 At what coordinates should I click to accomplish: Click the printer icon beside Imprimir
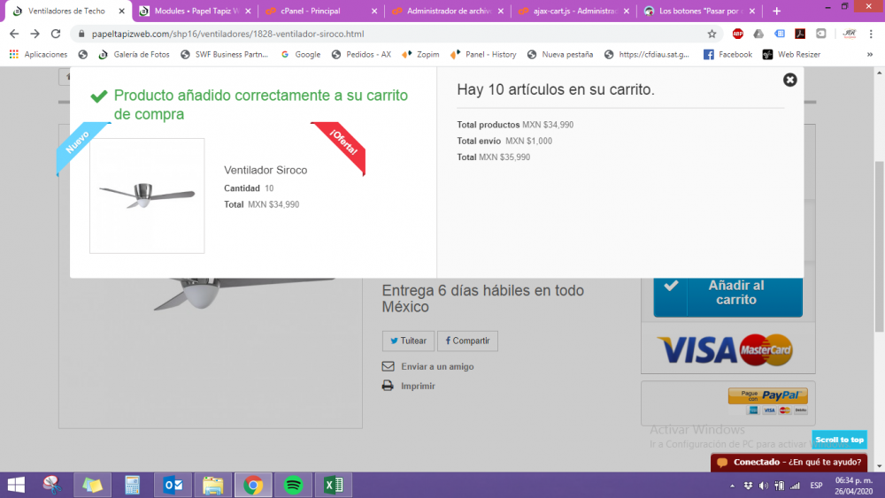388,386
